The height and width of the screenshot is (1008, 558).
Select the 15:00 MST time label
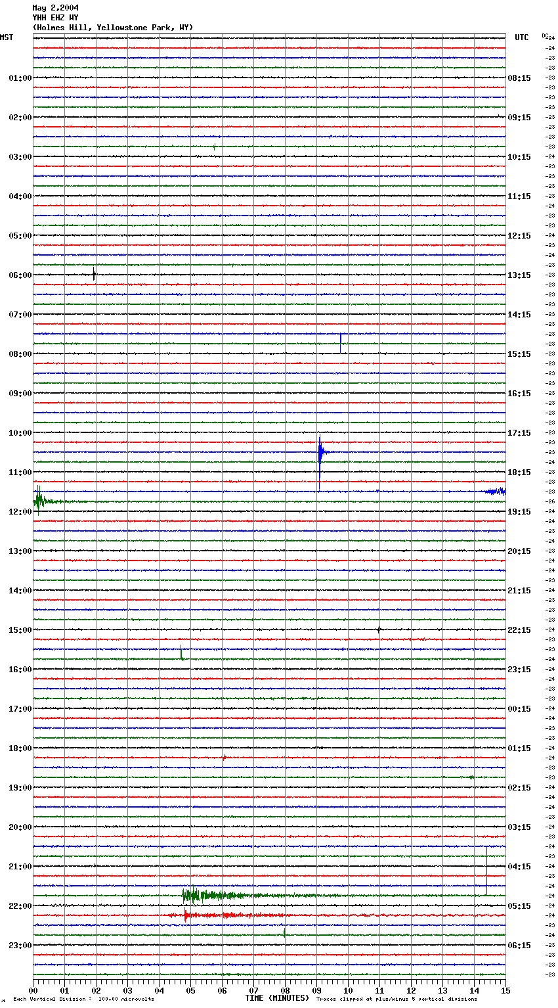(x=20, y=630)
